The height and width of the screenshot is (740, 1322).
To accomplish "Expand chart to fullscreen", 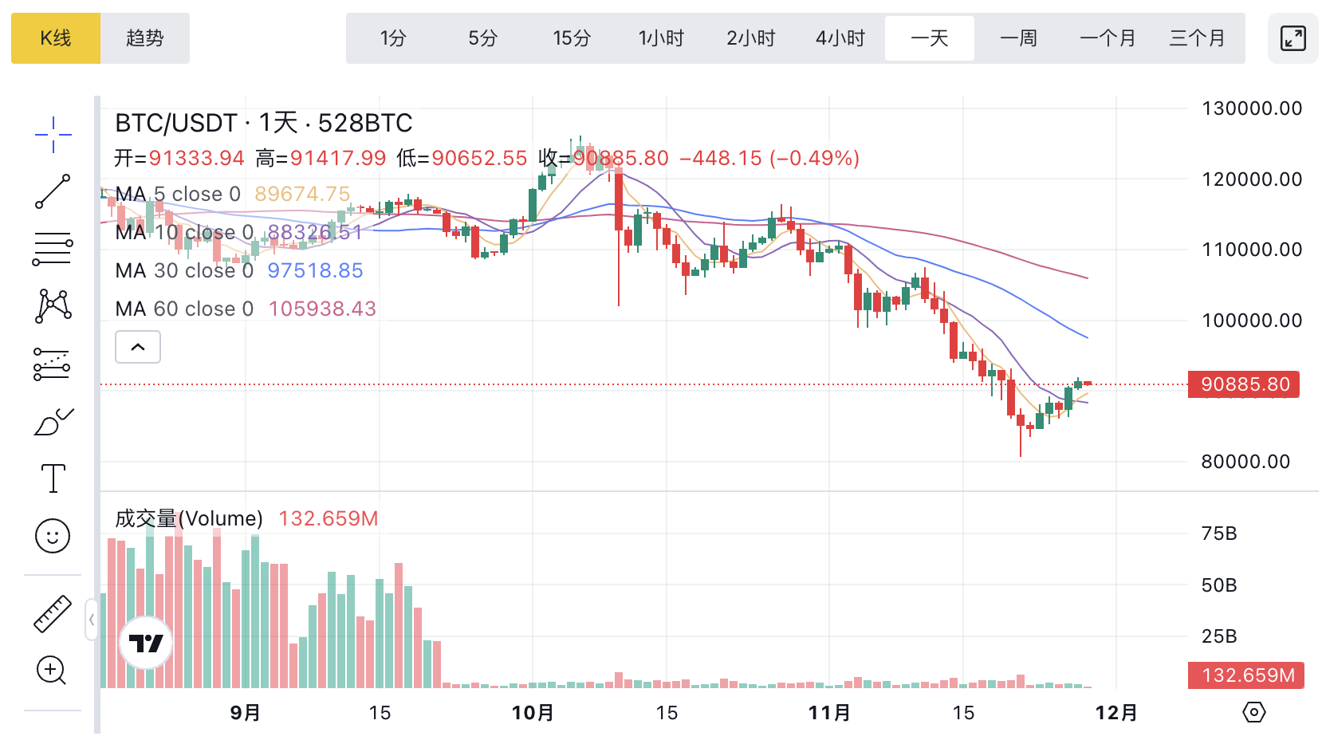I will pos(1292,38).
